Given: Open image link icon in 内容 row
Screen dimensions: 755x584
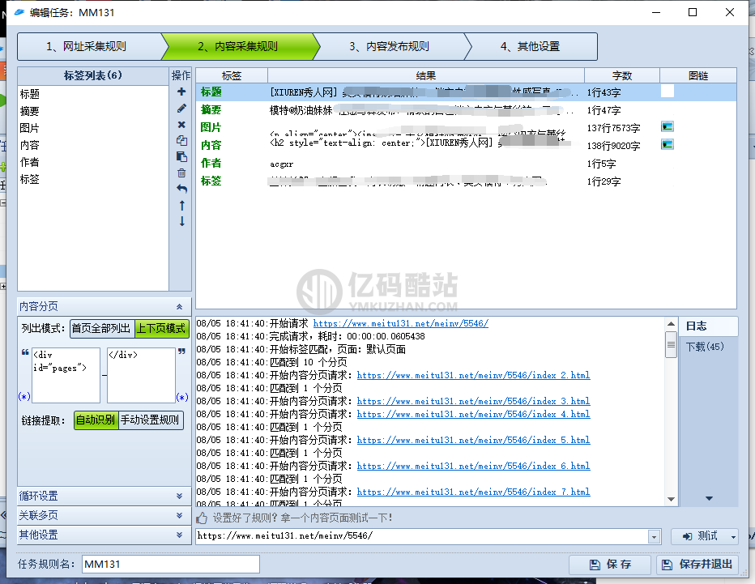Looking at the screenshot, I should click(x=667, y=144).
